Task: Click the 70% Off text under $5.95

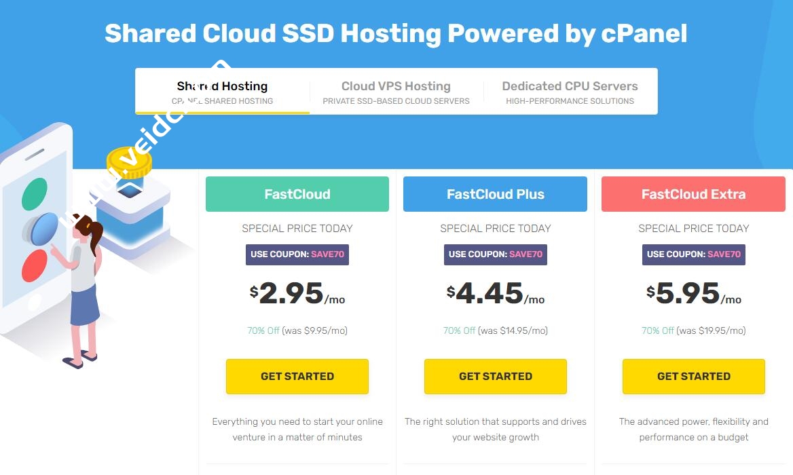Action: click(657, 331)
